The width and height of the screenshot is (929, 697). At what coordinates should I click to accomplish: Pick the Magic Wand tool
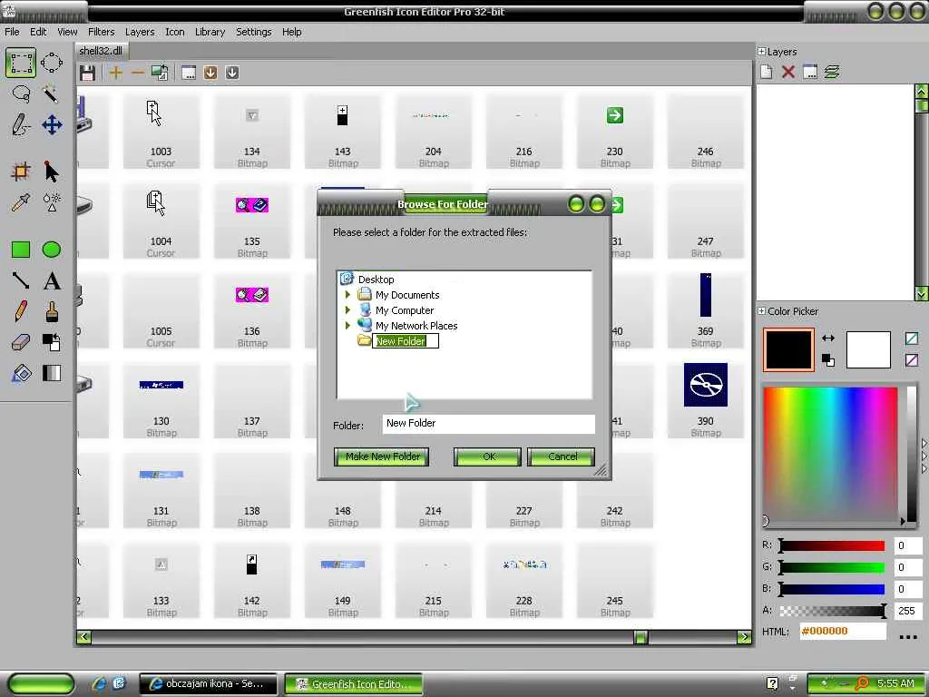point(52,93)
